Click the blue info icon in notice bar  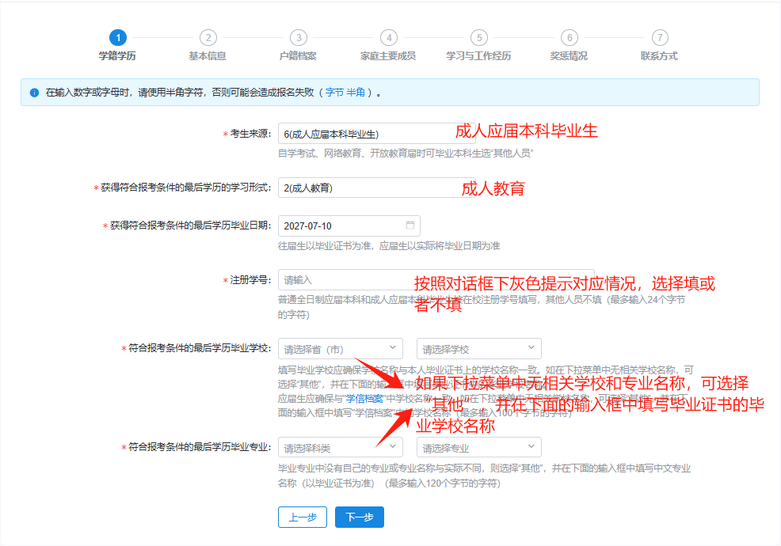pos(34,93)
